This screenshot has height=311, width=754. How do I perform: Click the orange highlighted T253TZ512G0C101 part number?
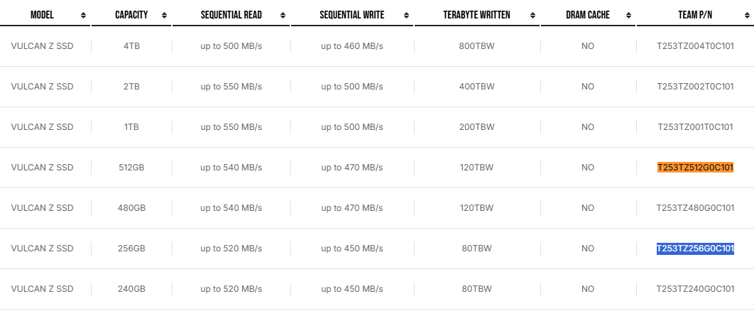click(695, 168)
